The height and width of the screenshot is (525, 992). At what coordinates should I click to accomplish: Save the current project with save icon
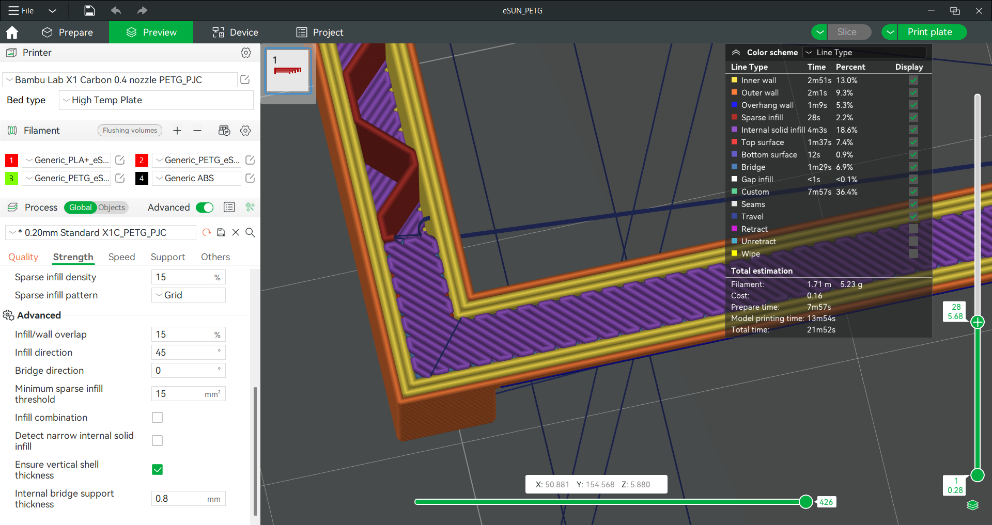click(89, 10)
